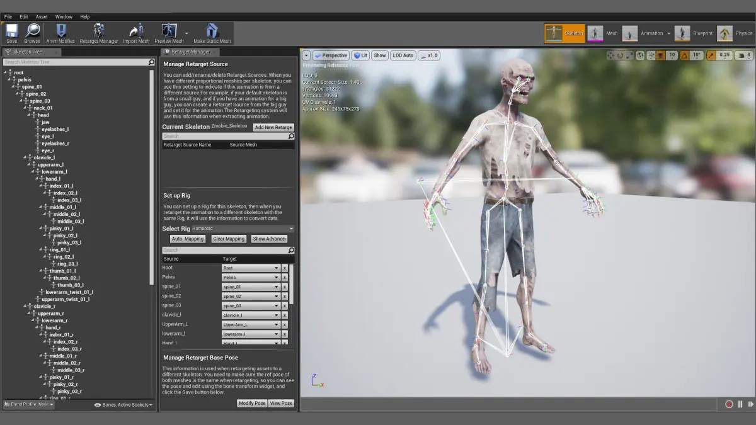The image size is (756, 425).
Task: Click the Add New Retarget button
Action: (273, 127)
